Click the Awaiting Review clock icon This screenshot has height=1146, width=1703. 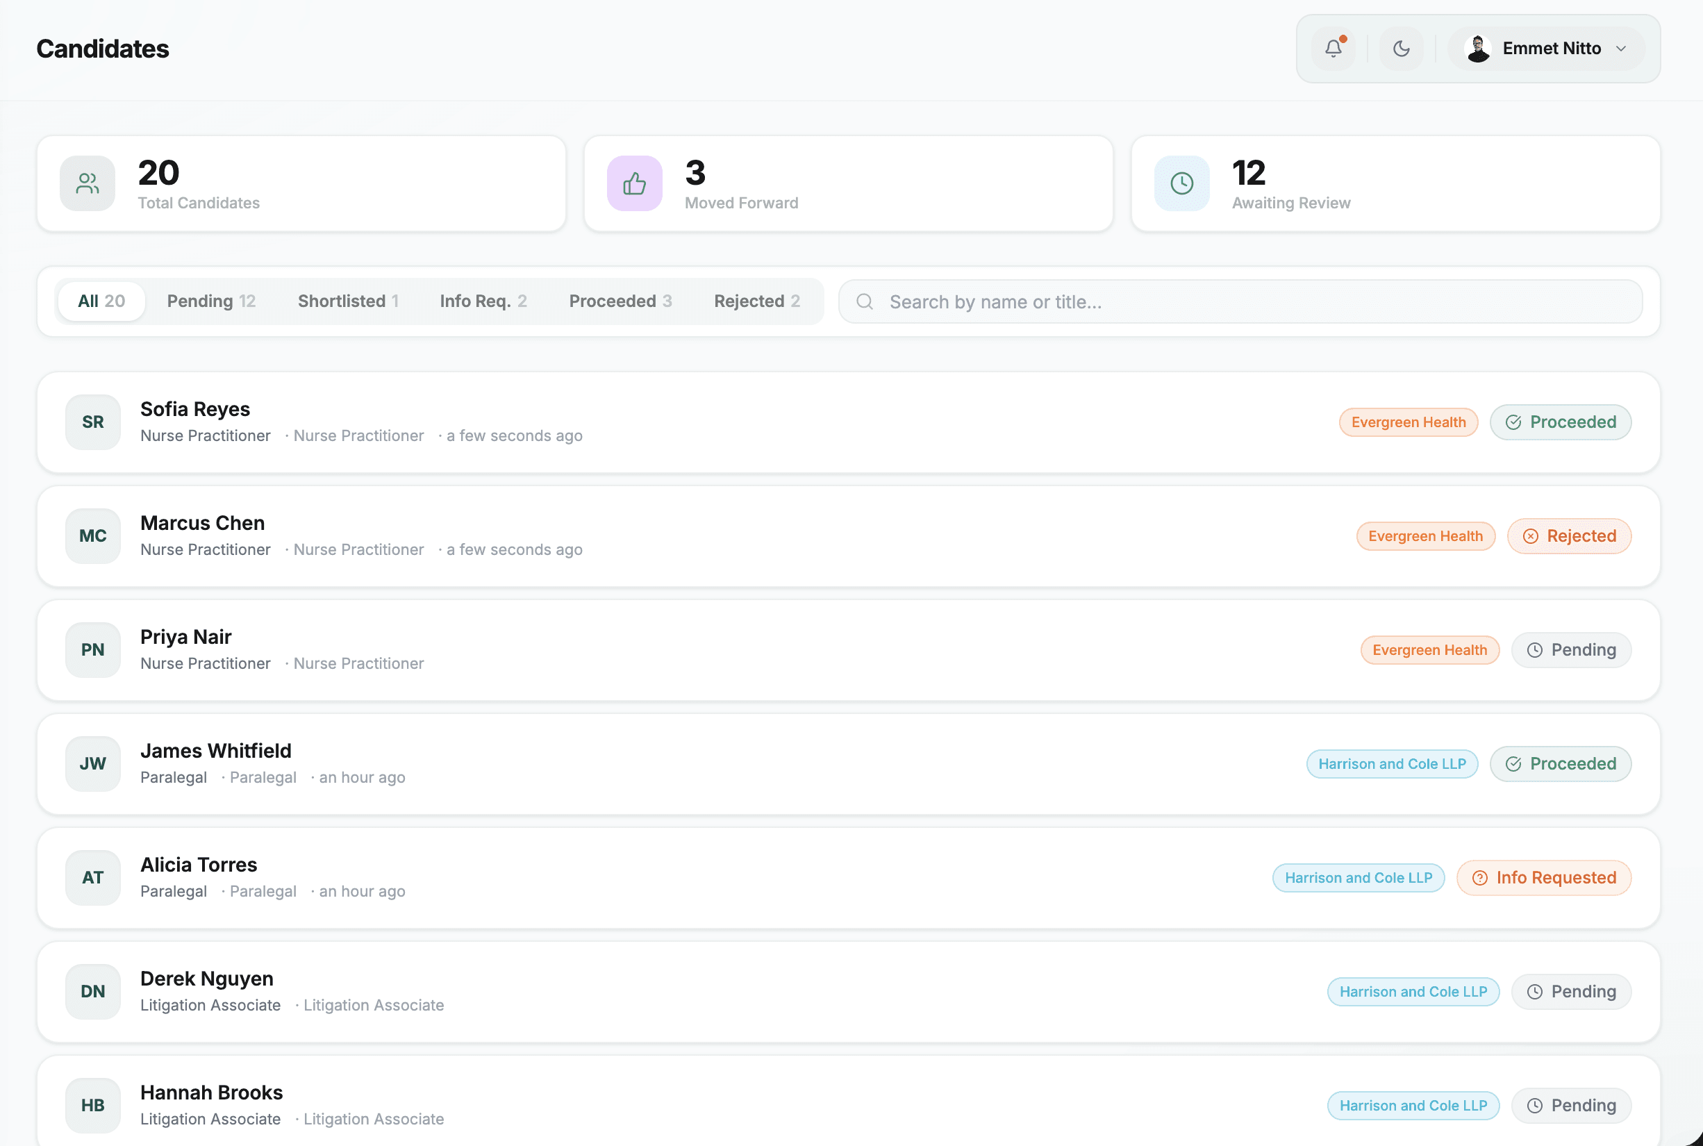click(1181, 183)
